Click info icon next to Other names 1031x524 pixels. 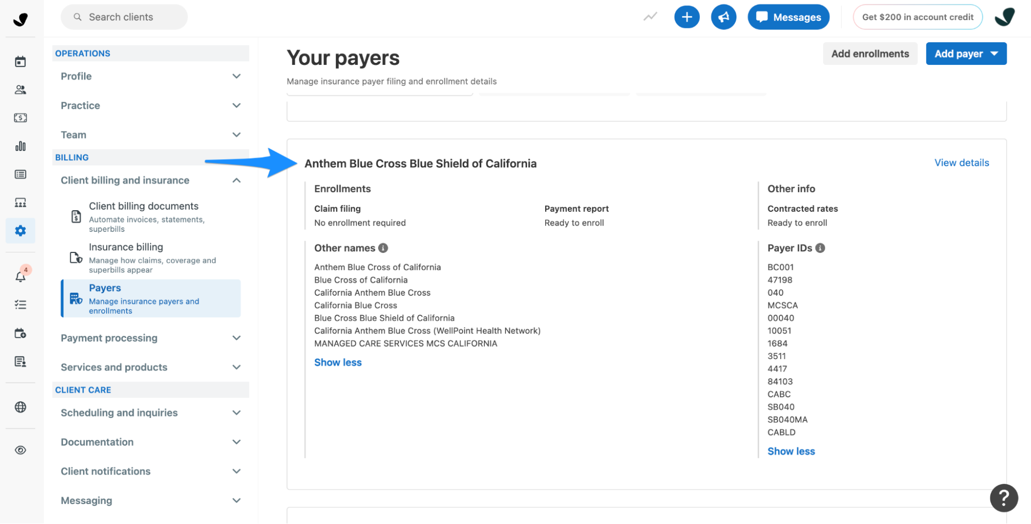pyautogui.click(x=383, y=248)
